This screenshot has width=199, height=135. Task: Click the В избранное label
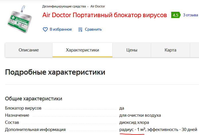point(61,29)
